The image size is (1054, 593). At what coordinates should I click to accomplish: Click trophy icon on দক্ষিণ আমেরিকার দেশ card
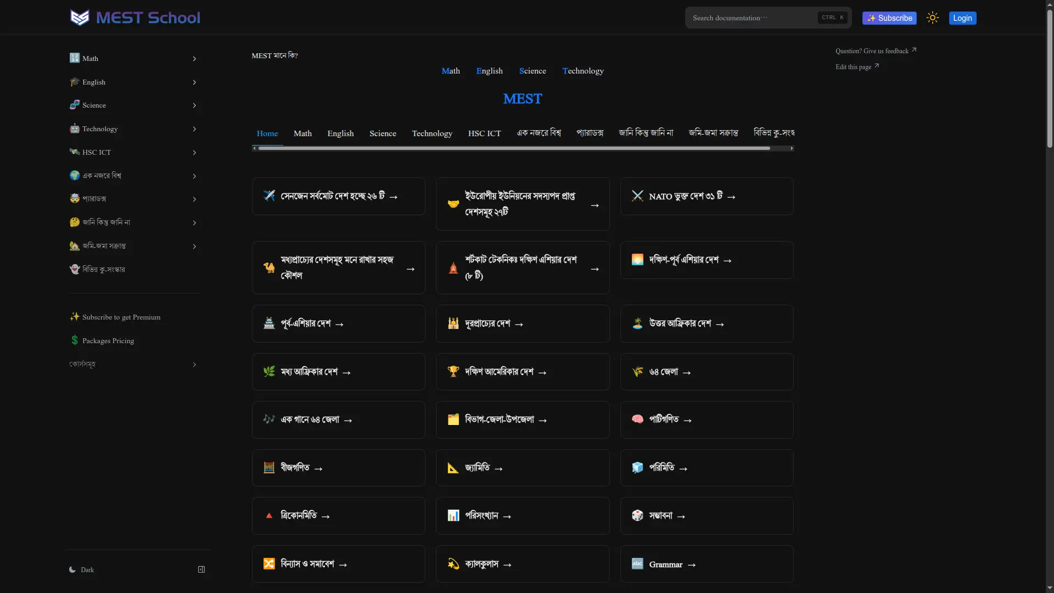coord(453,372)
